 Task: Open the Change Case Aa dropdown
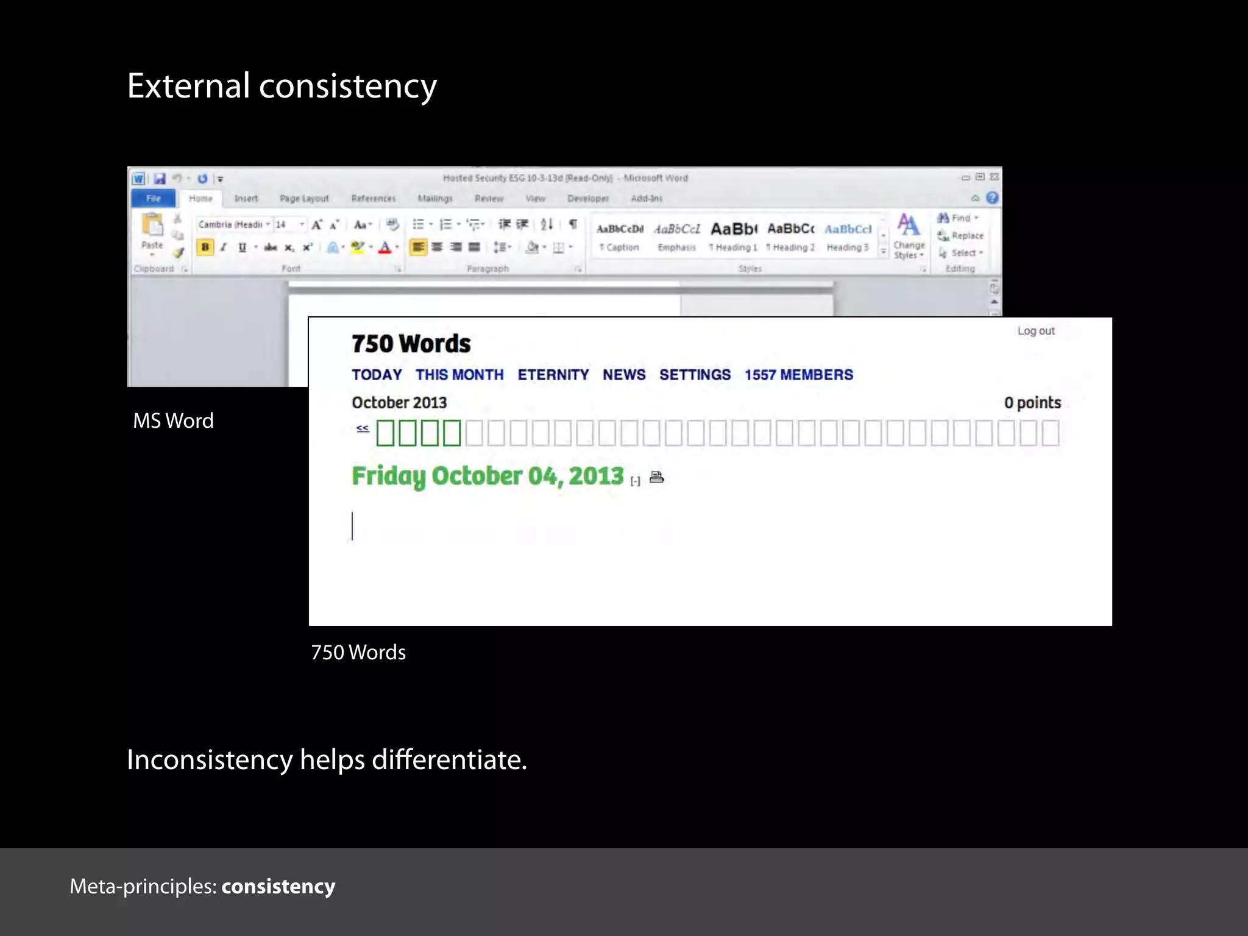click(x=363, y=225)
